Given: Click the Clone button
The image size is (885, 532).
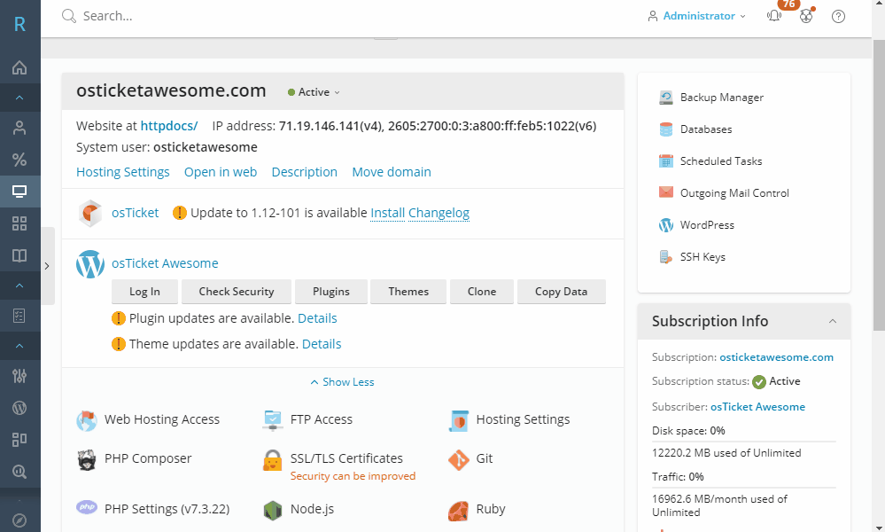Looking at the screenshot, I should [482, 292].
